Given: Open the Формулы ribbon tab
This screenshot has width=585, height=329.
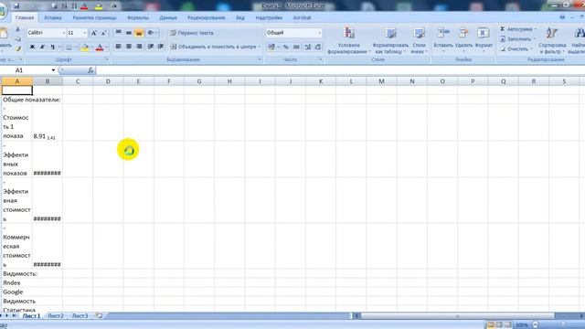Looking at the screenshot, I should point(138,17).
